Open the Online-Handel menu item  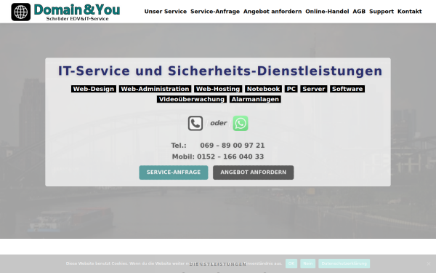[327, 12]
